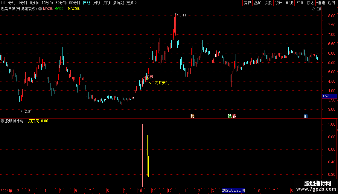Expand the 更多 periods menu
Screen dimensions: 338x194
131,3
